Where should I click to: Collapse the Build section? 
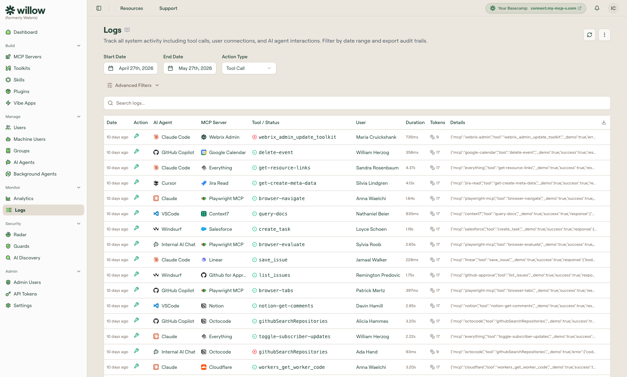coord(79,46)
